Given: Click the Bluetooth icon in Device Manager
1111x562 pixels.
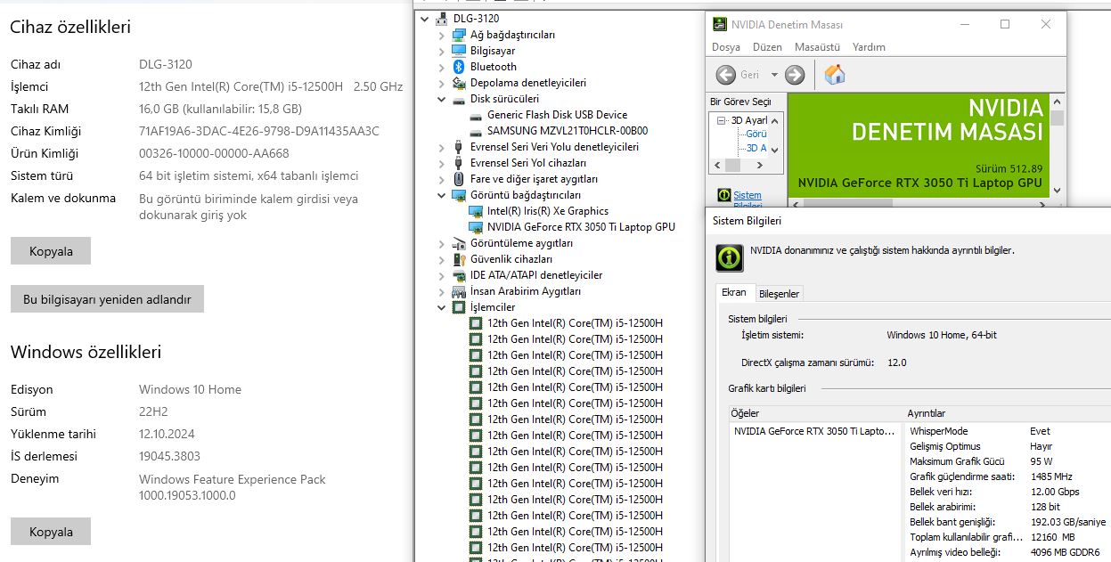Looking at the screenshot, I should [x=459, y=67].
